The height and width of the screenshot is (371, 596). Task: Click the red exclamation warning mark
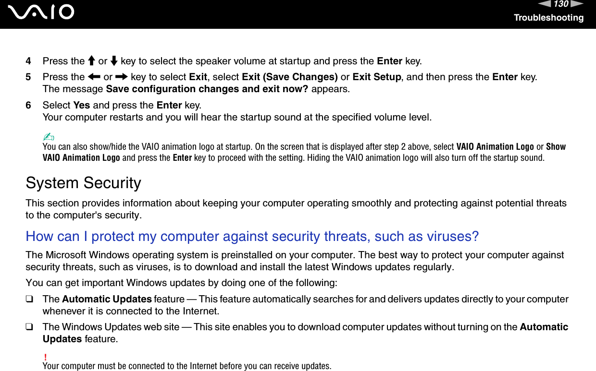(x=45, y=357)
